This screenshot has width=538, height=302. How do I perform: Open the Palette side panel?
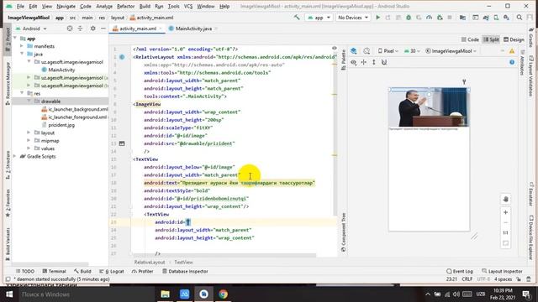(344, 60)
